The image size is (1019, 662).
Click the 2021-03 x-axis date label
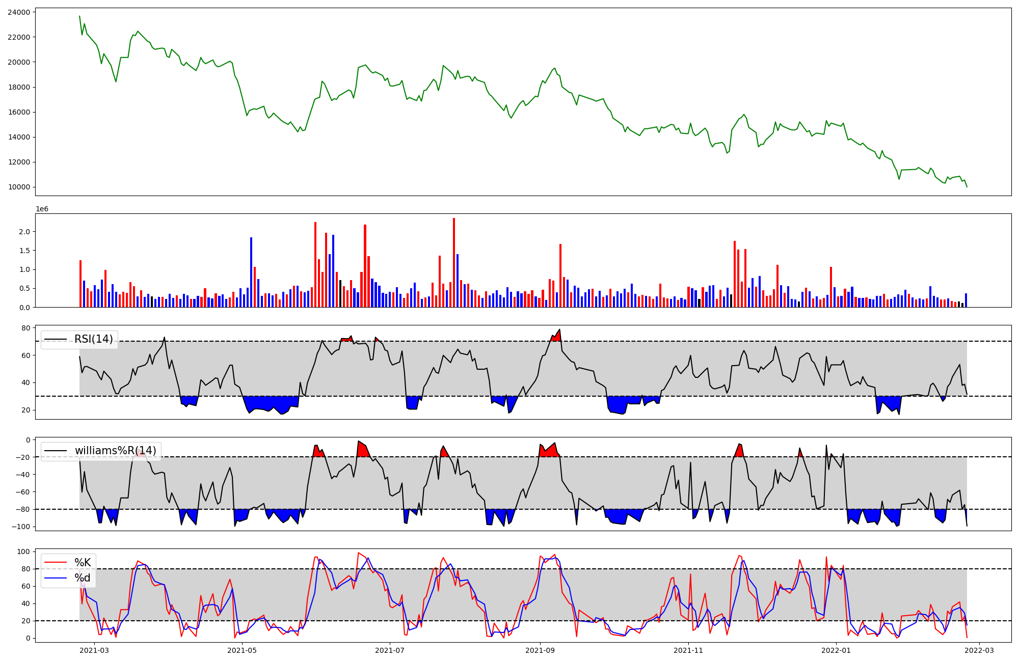(x=94, y=650)
